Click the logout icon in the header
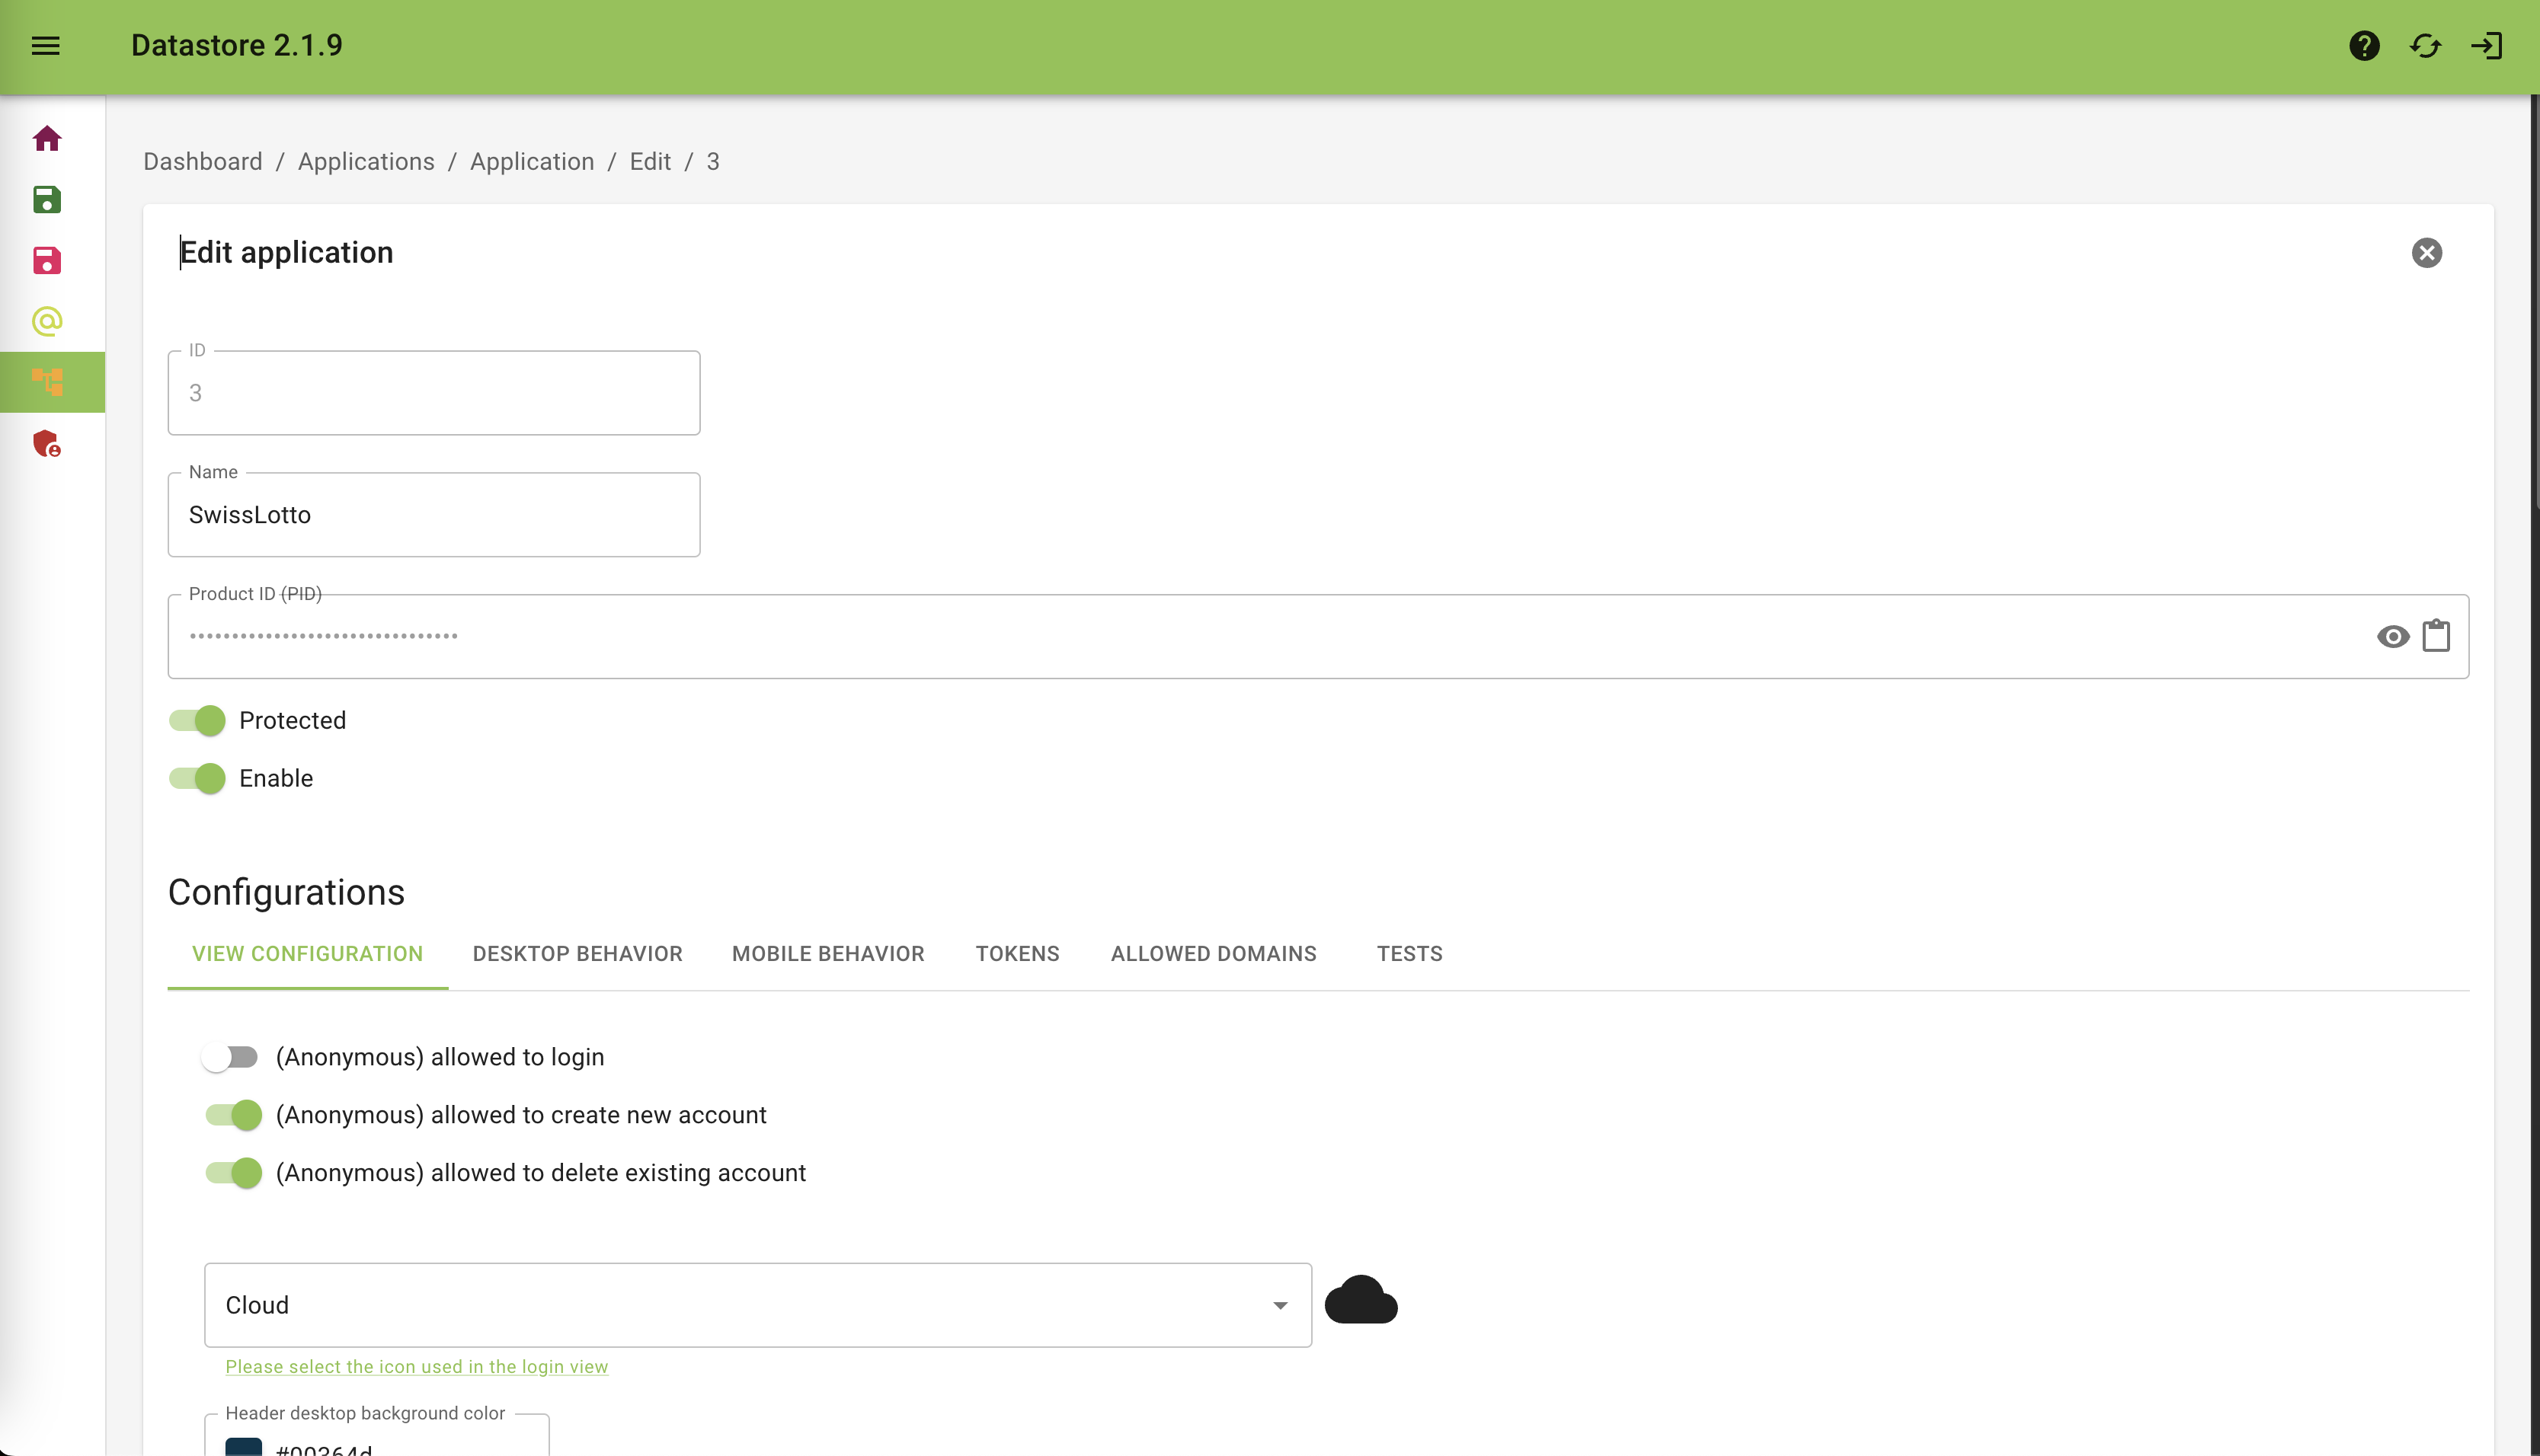The height and width of the screenshot is (1456, 2540). click(2486, 46)
